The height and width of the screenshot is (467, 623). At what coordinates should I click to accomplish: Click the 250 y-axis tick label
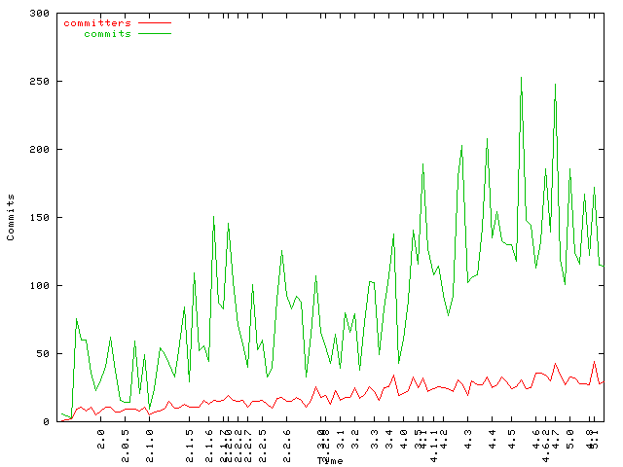pos(40,82)
